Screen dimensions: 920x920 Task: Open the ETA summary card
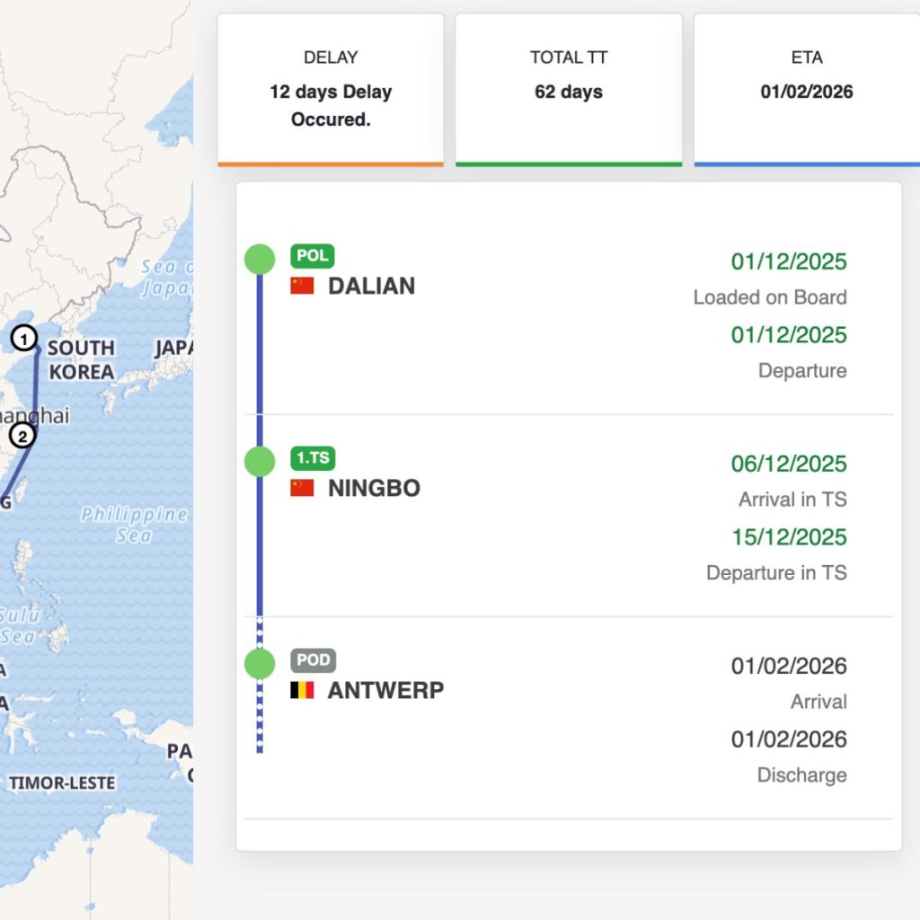point(807,91)
